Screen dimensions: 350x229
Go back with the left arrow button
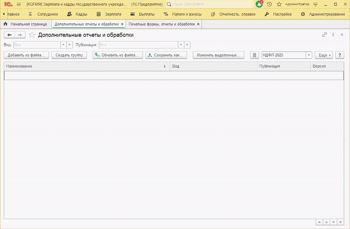pyautogui.click(x=9, y=35)
